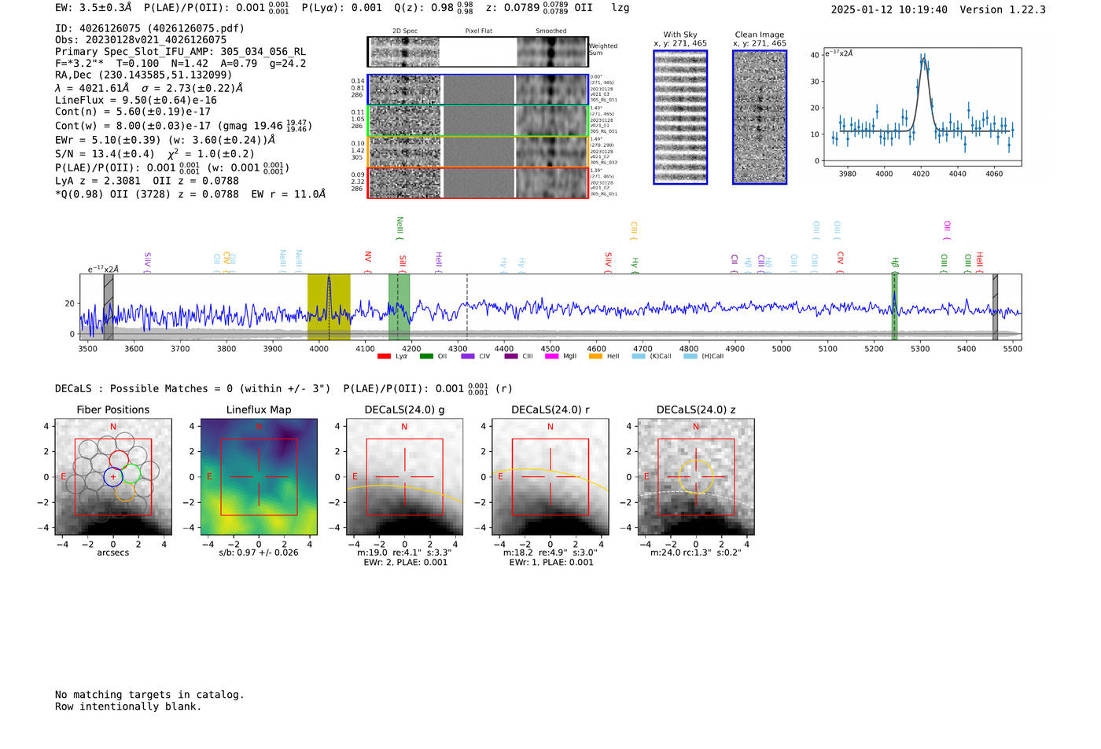Screen dimensions: 1101x749
Task: Select the DECaLS(24.0) r image
Action: coord(550,476)
